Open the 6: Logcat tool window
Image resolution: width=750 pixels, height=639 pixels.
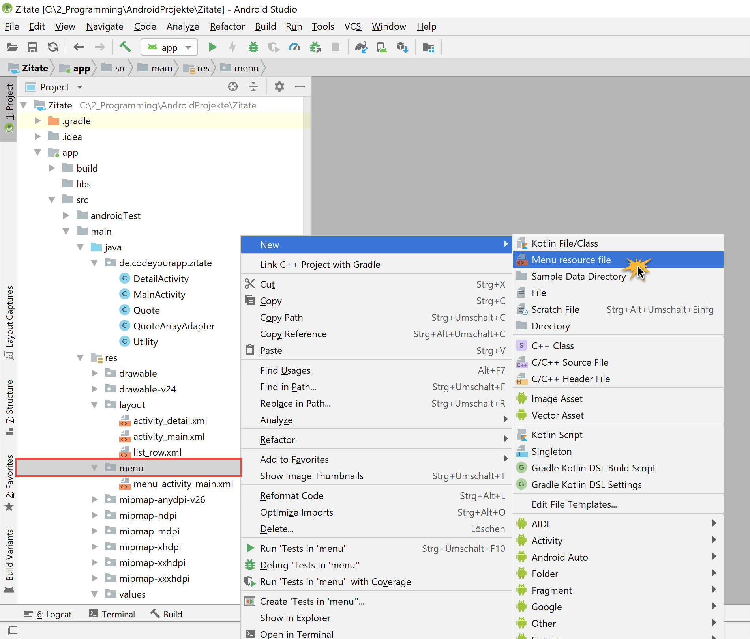tap(48, 614)
